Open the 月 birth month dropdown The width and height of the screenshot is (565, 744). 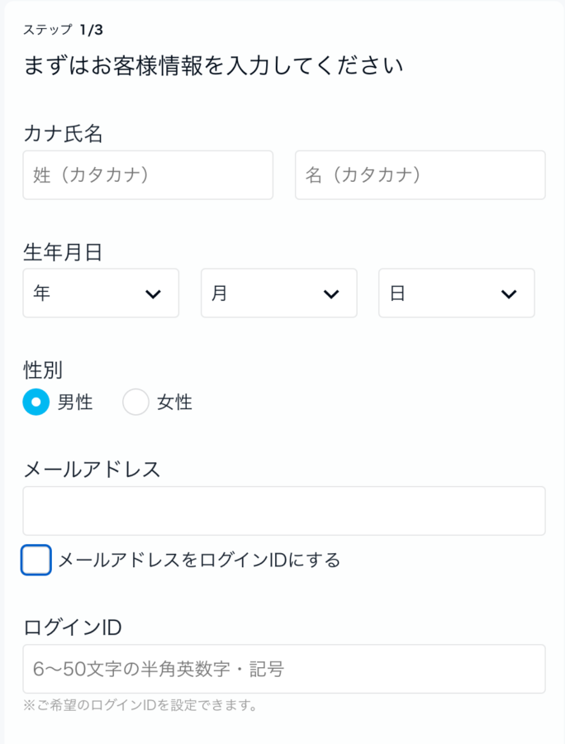[278, 293]
